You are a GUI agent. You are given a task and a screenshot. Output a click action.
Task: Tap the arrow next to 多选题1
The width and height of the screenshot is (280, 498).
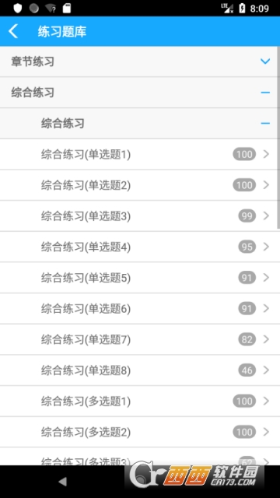point(266,402)
